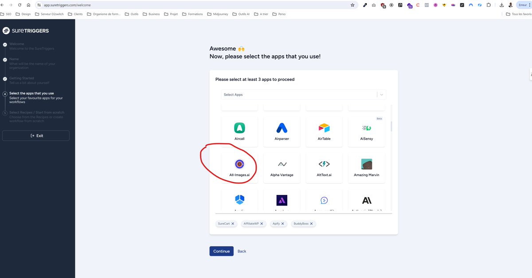This screenshot has width=532, height=278.
Task: View site information icon in address bar
Action: tap(39, 5)
